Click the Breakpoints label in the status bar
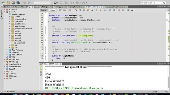 [x=11, y=92]
